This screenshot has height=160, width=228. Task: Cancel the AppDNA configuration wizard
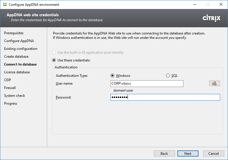(x=214, y=154)
